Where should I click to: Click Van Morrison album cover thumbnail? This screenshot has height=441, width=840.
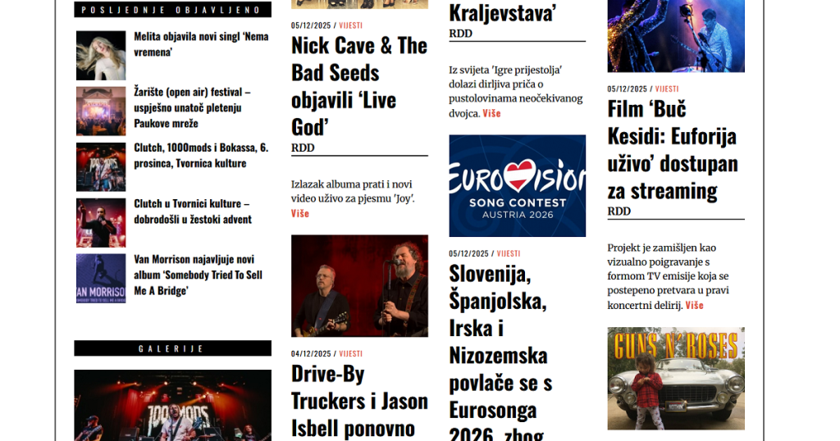click(x=101, y=279)
